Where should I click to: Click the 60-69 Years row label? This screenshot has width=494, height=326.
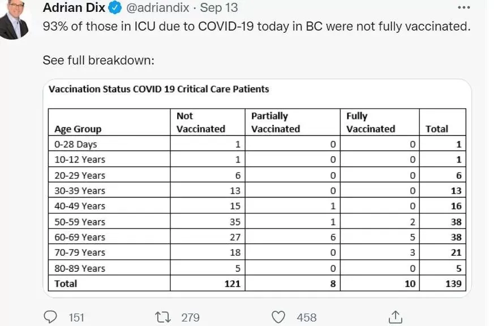[79, 237]
